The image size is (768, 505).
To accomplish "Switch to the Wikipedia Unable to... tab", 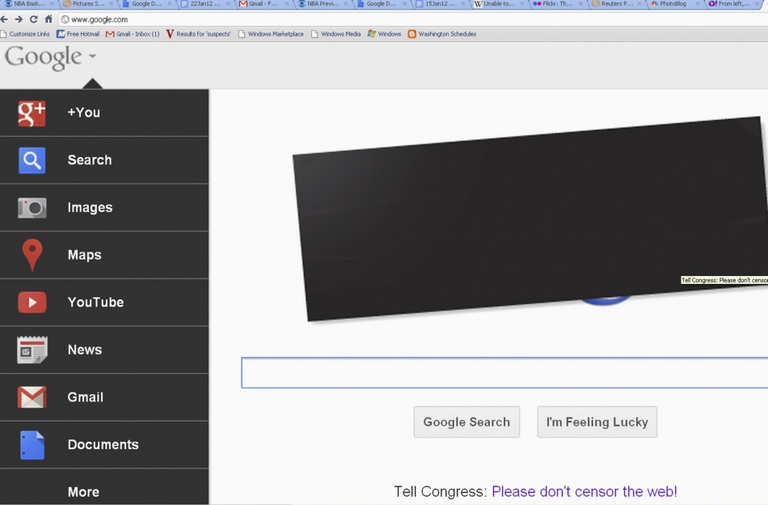I will pyautogui.click(x=499, y=4).
